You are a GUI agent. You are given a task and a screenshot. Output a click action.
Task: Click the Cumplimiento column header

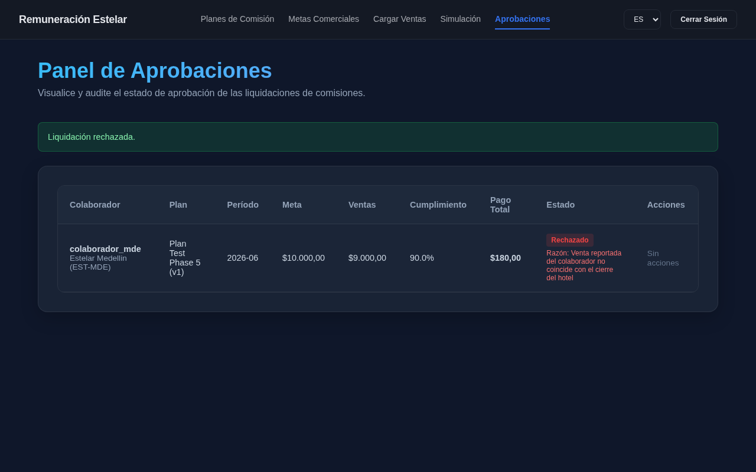click(438, 205)
